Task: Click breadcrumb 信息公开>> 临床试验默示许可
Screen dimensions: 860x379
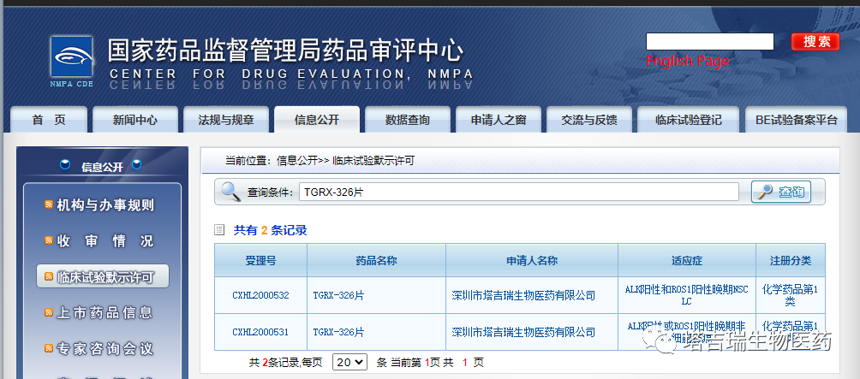Action: tap(345, 161)
